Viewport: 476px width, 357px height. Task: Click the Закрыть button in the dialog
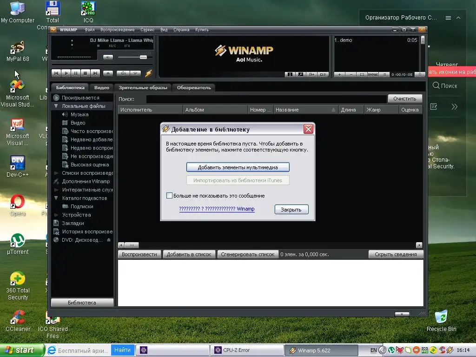291,210
